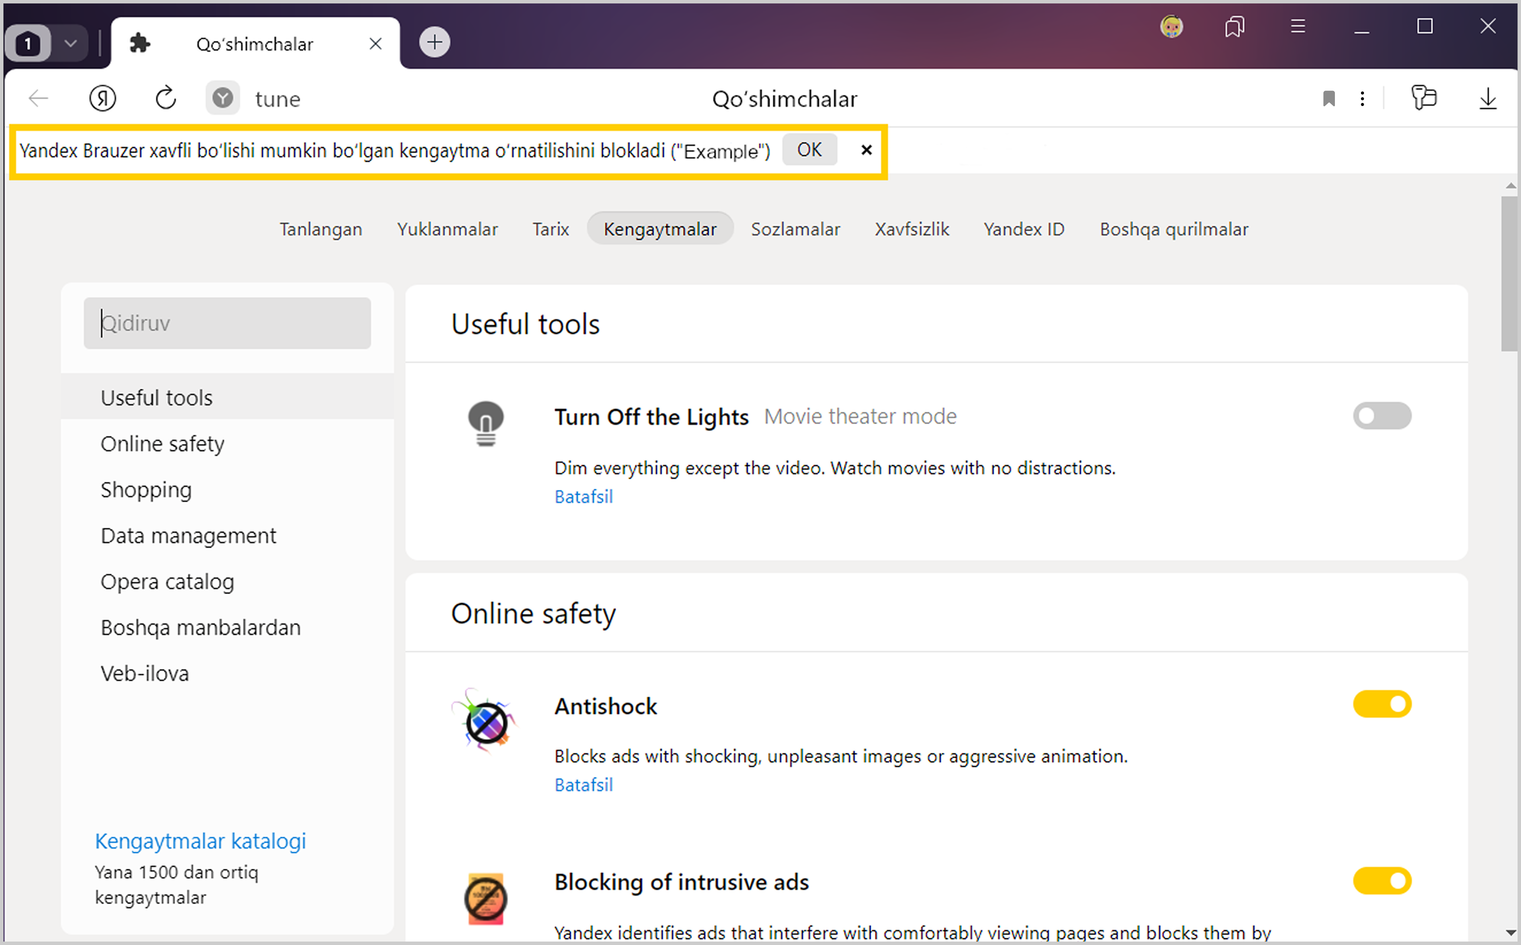Expand Batafsil under Turn Off the Lights
The image size is (1521, 945).
click(583, 496)
